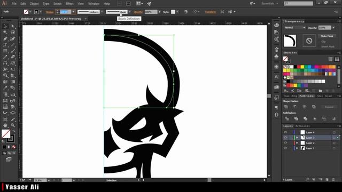Click Intersect shape mode icon
This screenshot has width=342, height=192.
coord(305,107)
